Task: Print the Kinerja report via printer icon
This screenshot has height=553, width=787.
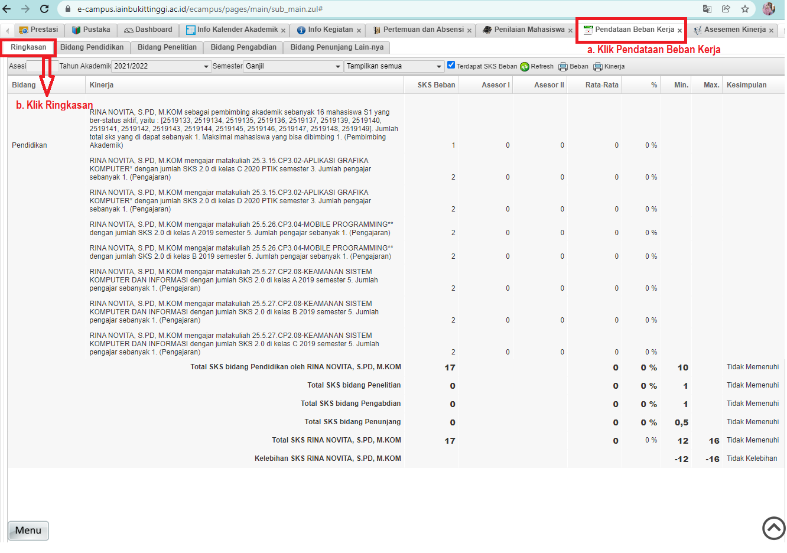Action: coord(598,67)
